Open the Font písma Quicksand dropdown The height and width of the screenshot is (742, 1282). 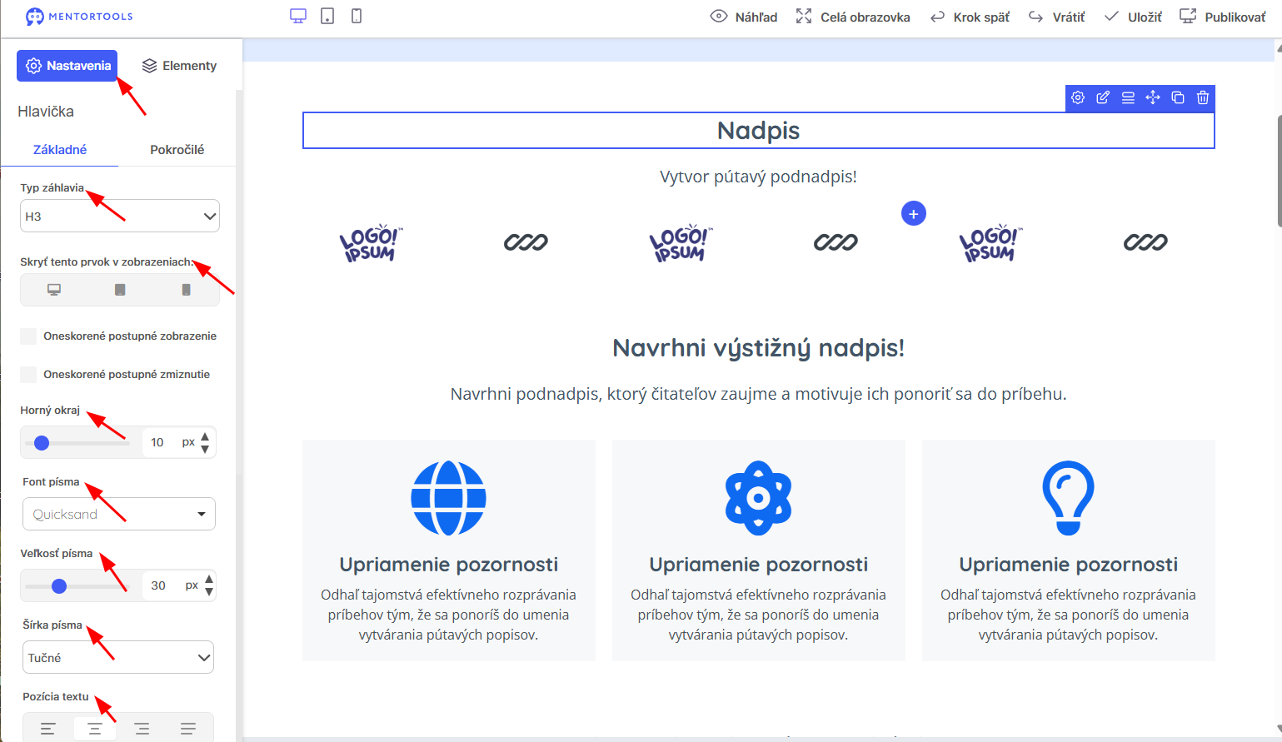119,514
